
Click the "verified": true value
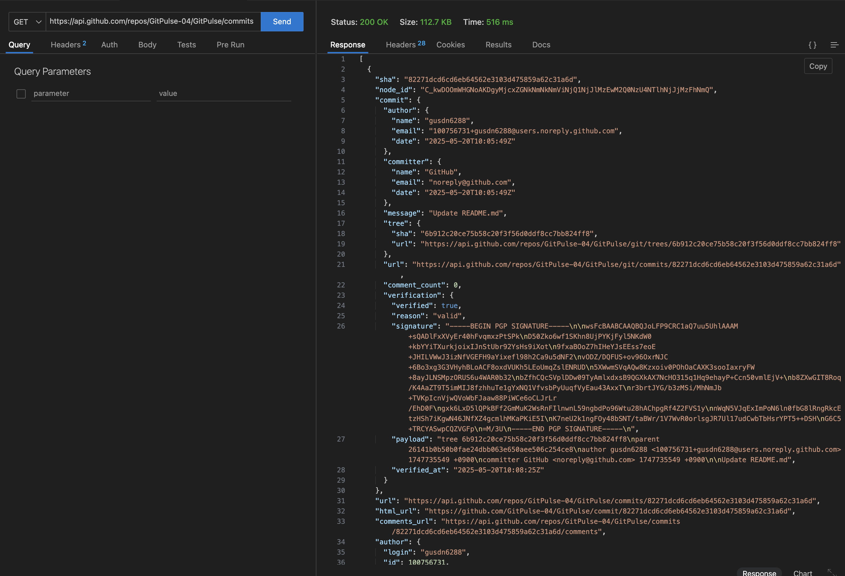point(449,306)
